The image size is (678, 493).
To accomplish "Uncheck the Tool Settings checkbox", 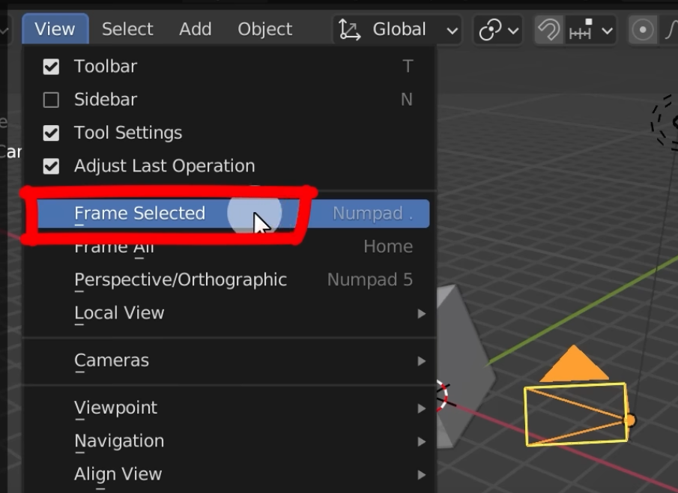I will (51, 133).
